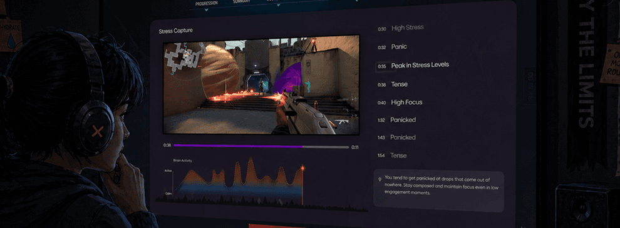620x228 pixels.
Task: Click the 0:11 remaining time label
Action: [x=354, y=147]
